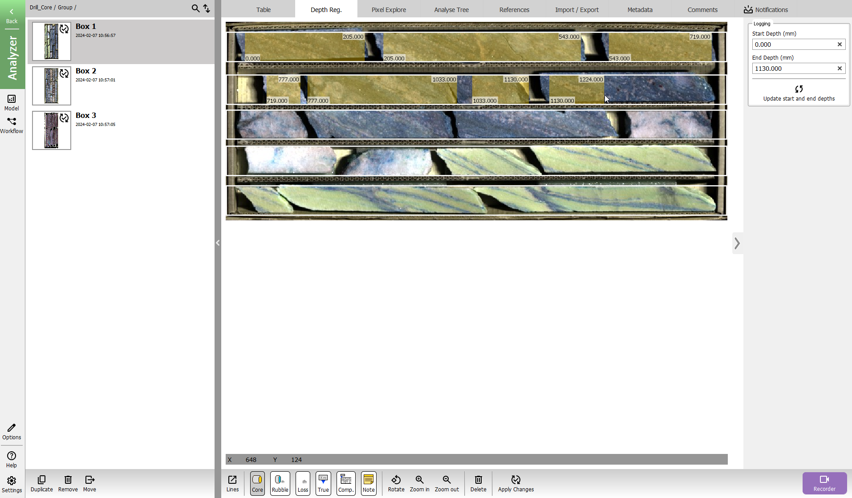Open search in the core box list
Image resolution: width=852 pixels, height=498 pixels.
pos(195,8)
